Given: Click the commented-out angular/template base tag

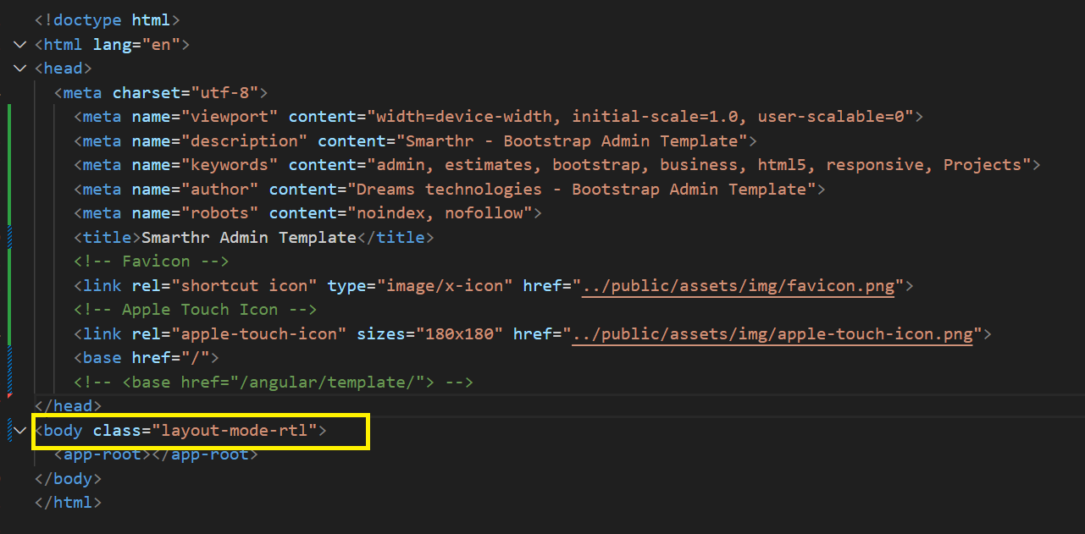Looking at the screenshot, I should pyautogui.click(x=273, y=383).
